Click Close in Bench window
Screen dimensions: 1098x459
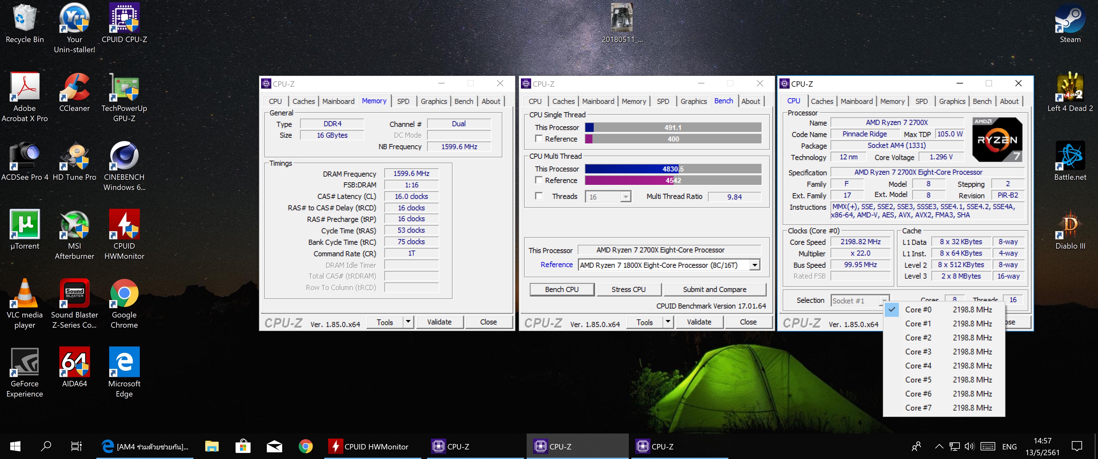pyautogui.click(x=748, y=322)
